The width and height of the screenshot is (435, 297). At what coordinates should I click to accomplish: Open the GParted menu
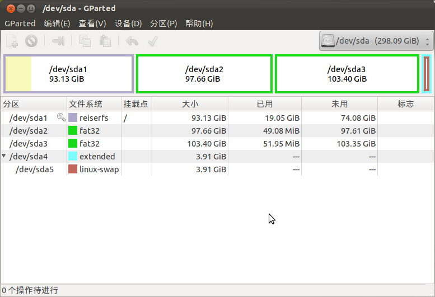pyautogui.click(x=20, y=23)
